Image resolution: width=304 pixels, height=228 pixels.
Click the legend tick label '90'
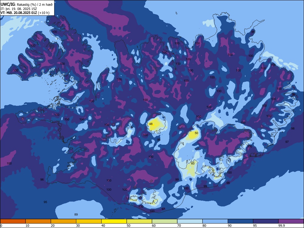click(230, 226)
